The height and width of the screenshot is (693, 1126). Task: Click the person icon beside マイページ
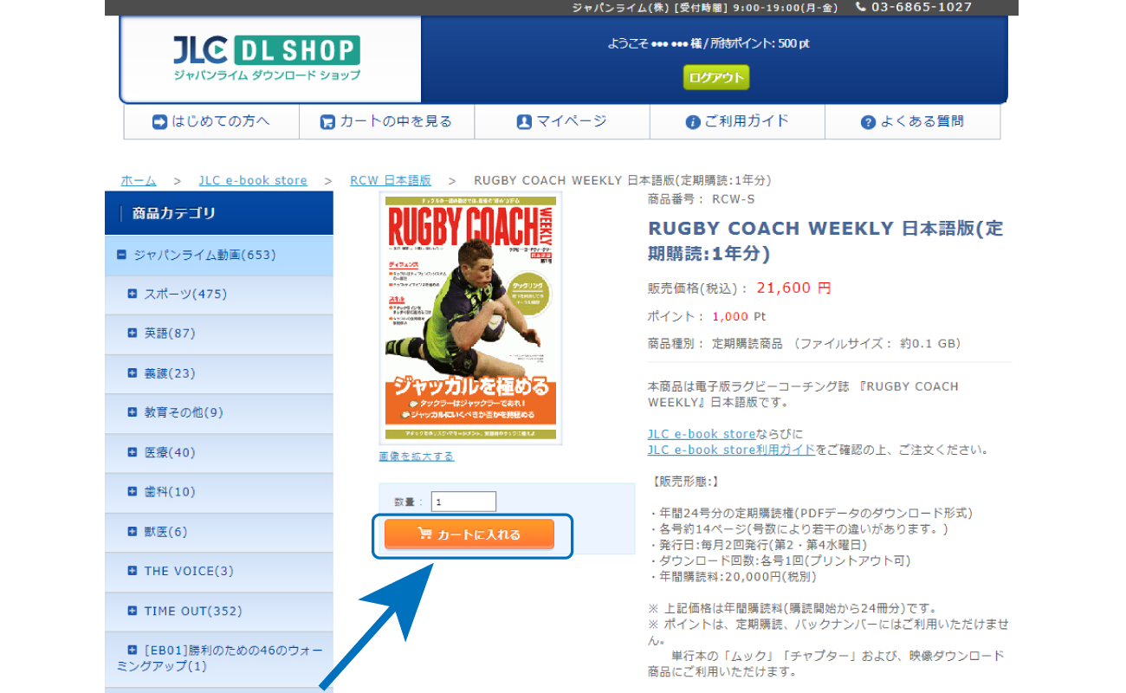point(524,122)
